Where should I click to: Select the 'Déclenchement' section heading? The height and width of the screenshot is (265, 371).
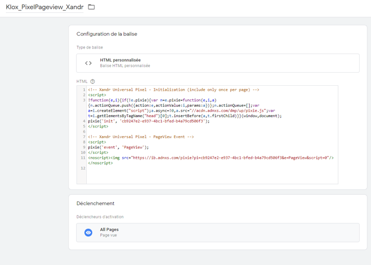coord(95,203)
